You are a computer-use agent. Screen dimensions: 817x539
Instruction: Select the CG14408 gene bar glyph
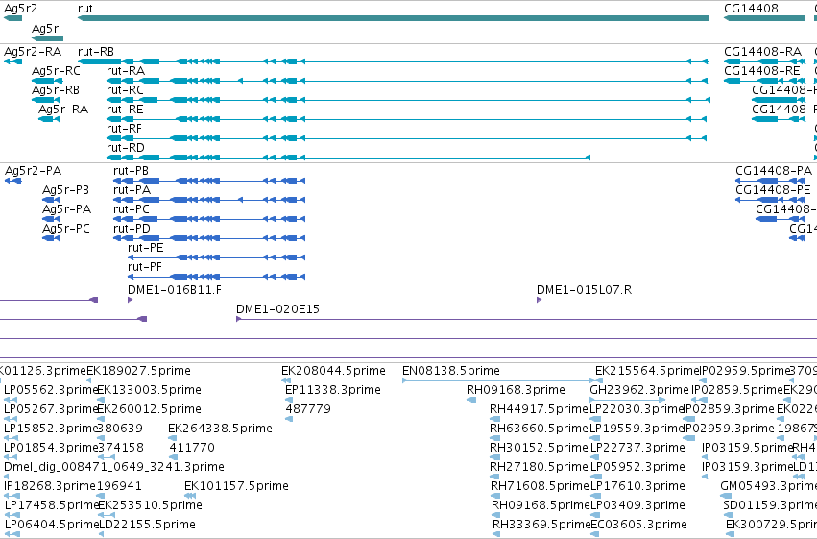coord(764,18)
